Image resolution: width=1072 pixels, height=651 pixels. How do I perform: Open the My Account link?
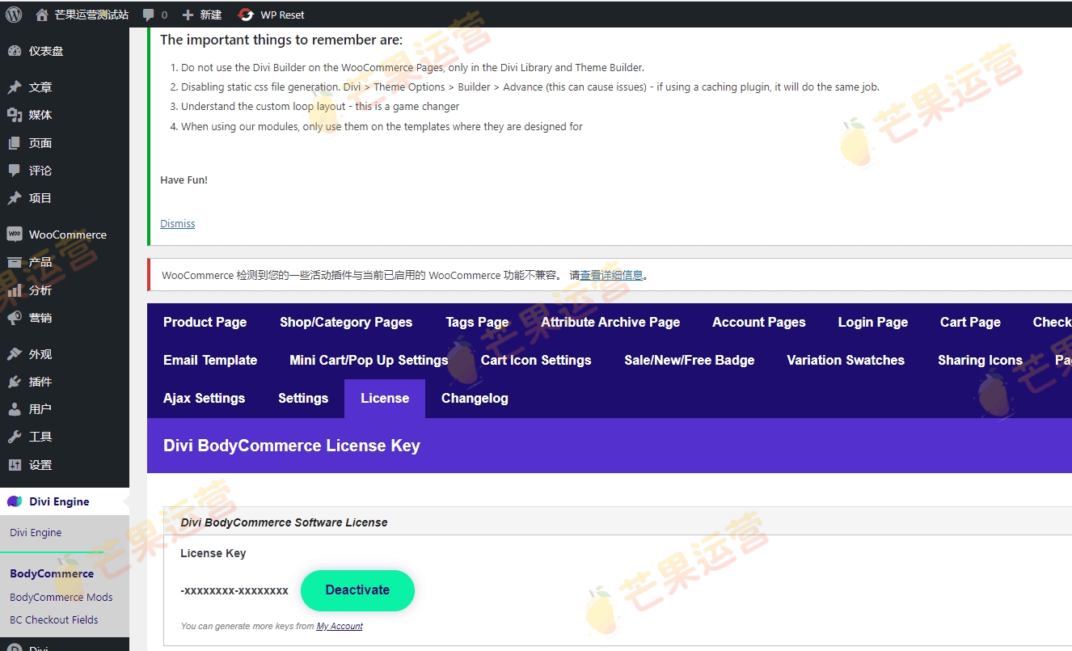tap(339, 625)
